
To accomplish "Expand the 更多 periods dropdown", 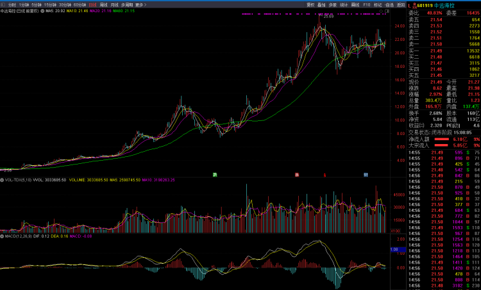I will [x=140, y=4].
